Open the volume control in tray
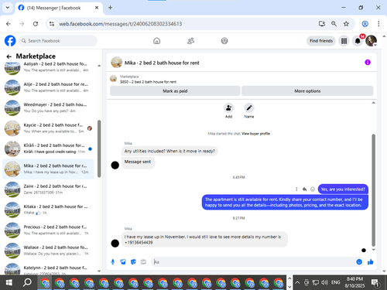Viewport: 387px width, 290px height. (x=324, y=282)
